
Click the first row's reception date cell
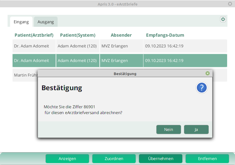click(164, 46)
